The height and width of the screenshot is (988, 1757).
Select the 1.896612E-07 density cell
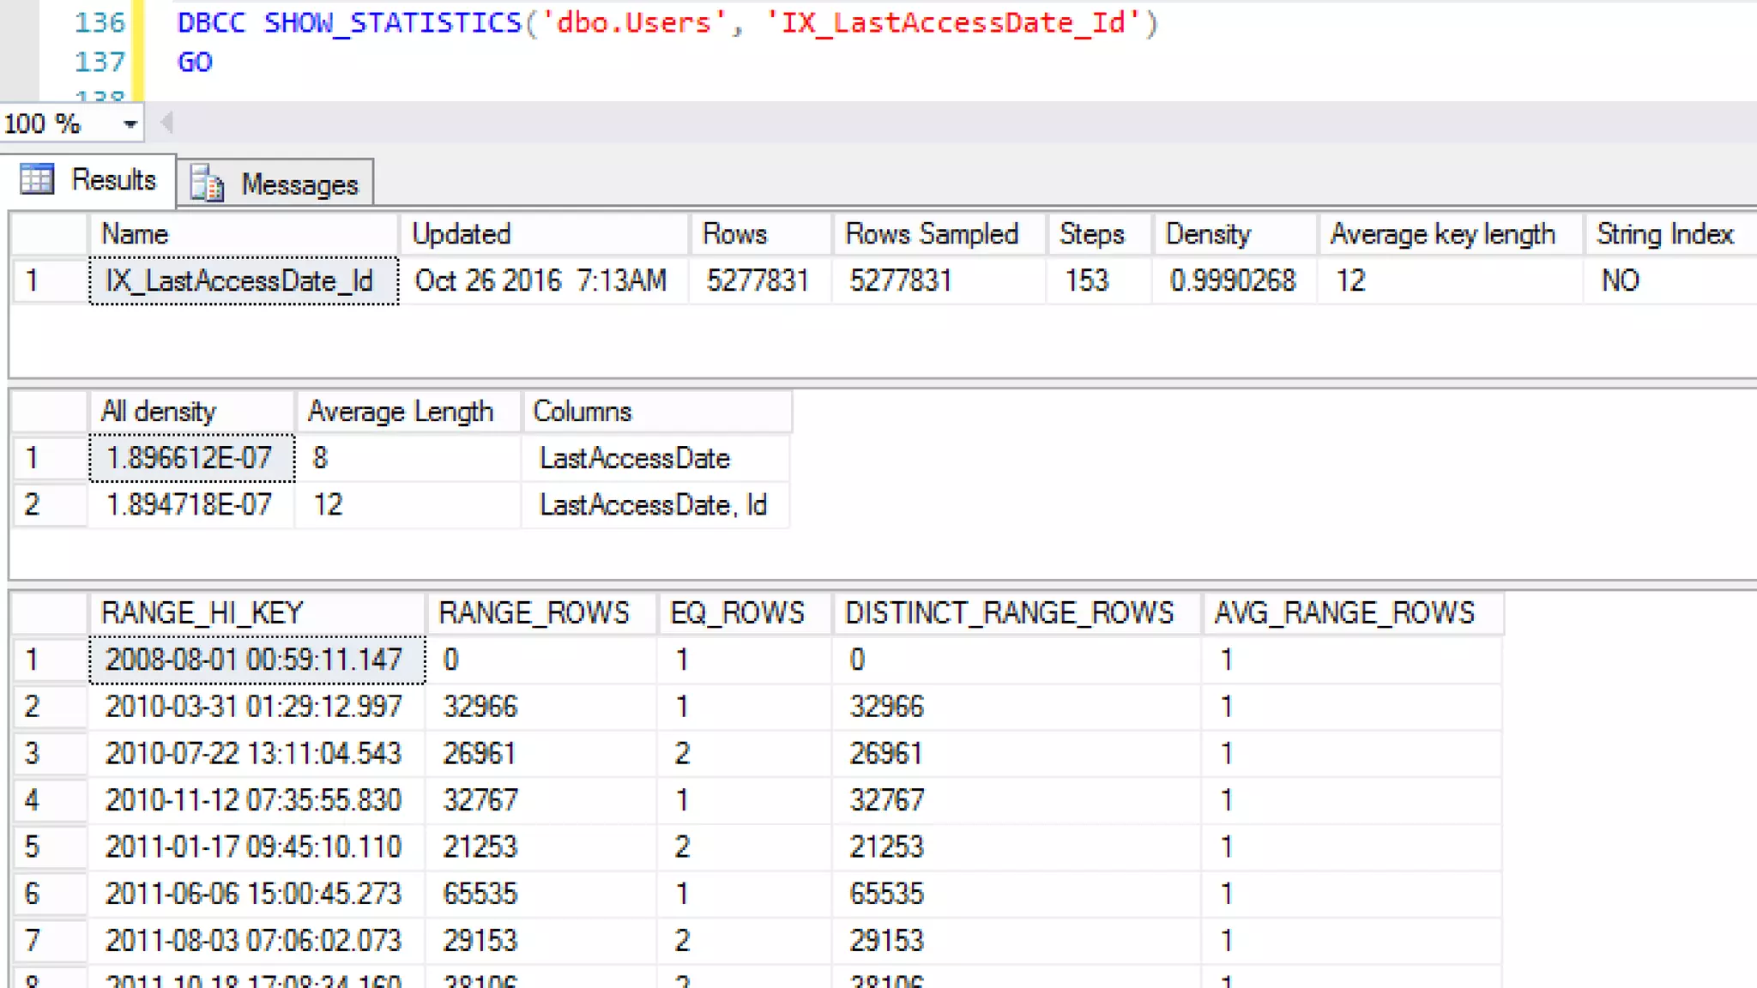[x=191, y=458]
